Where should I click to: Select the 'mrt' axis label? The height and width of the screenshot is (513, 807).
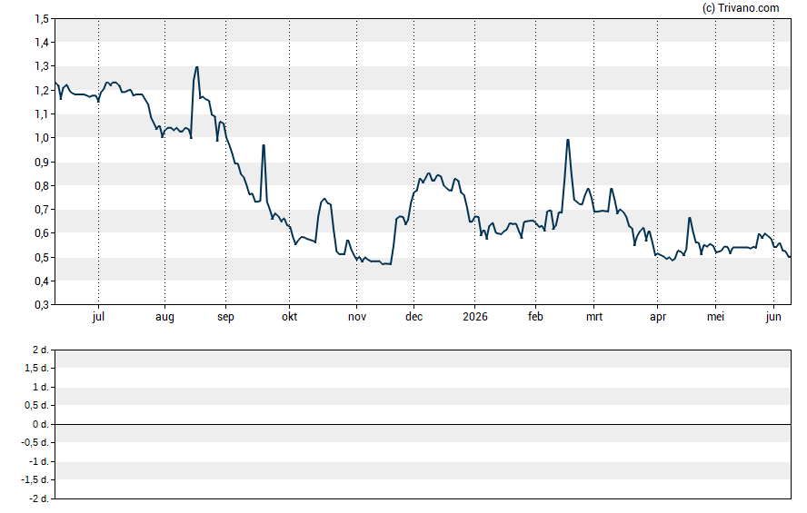pos(594,316)
